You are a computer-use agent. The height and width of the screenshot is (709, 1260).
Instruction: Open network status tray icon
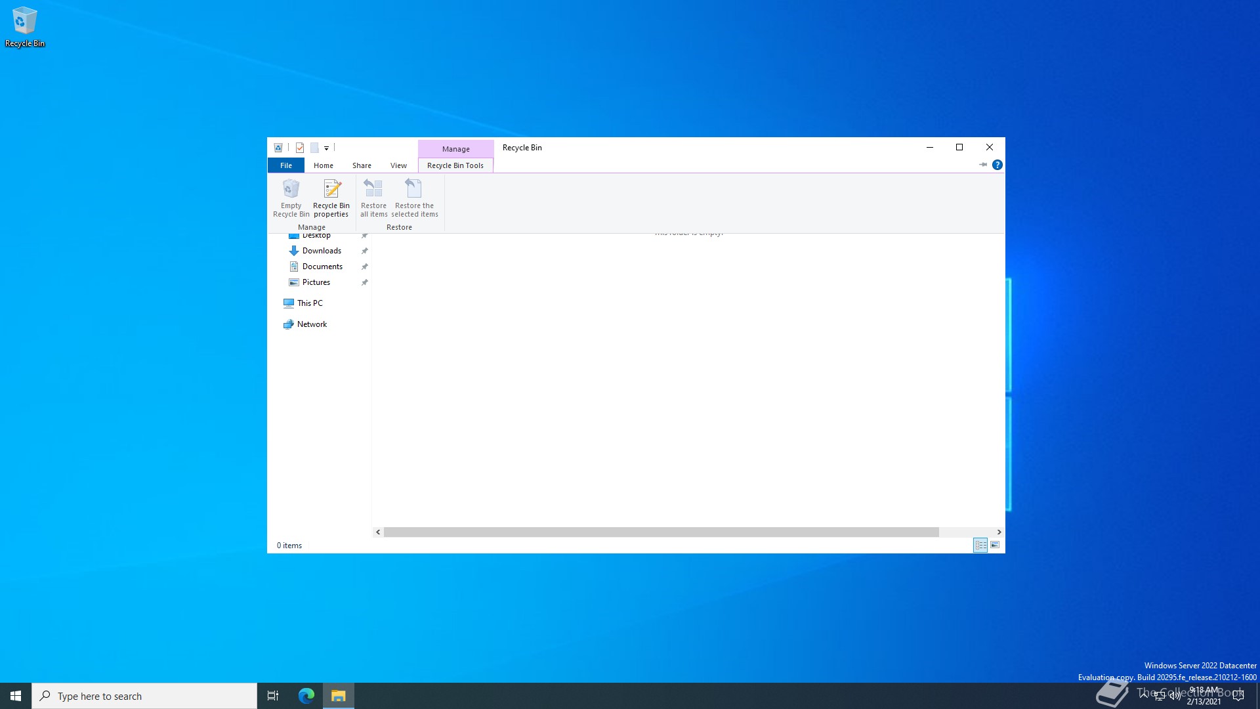(1160, 696)
